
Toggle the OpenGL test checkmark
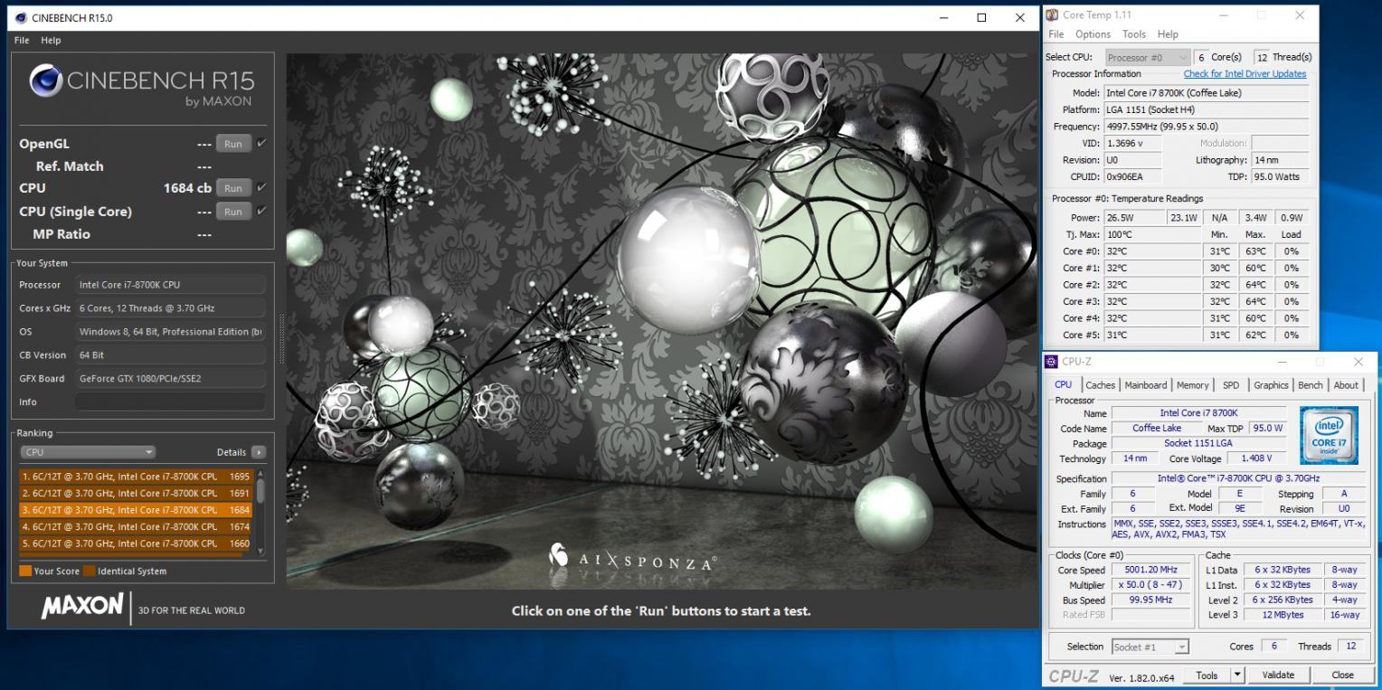pos(261,143)
